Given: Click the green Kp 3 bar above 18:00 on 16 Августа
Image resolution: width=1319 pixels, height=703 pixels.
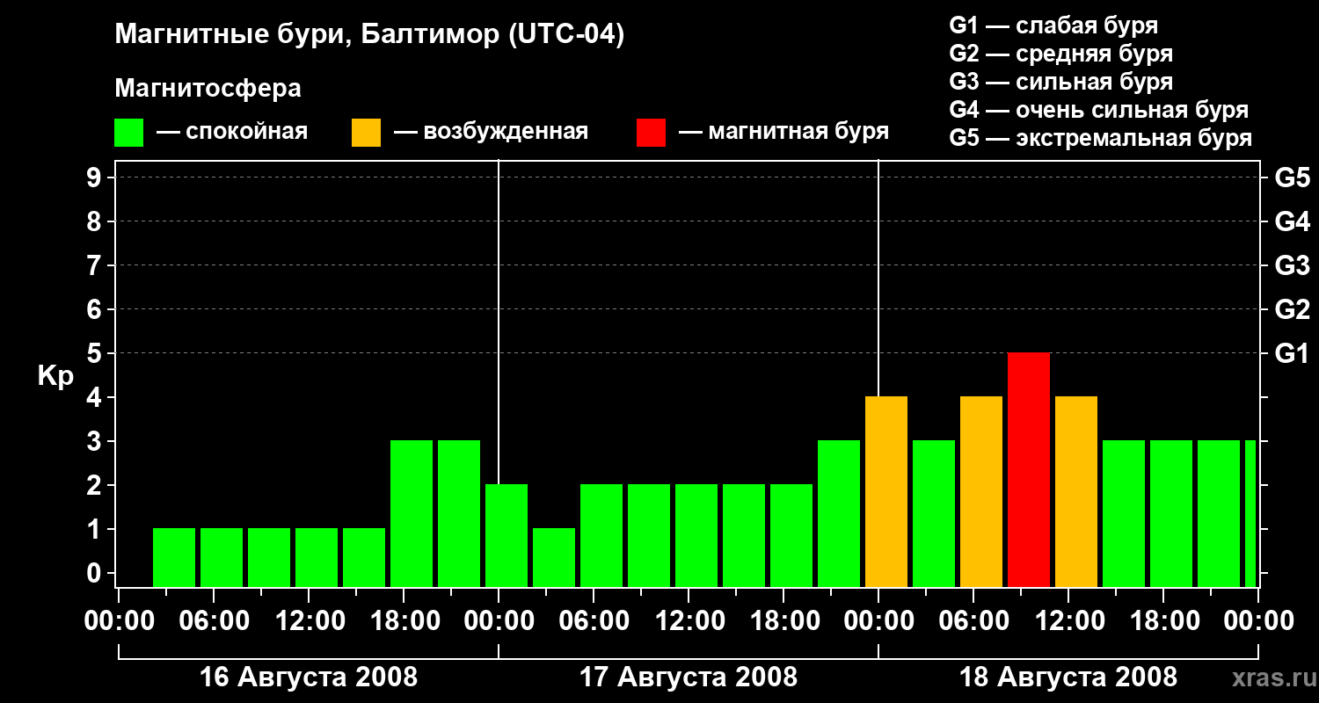Looking at the screenshot, I should coord(412,513).
